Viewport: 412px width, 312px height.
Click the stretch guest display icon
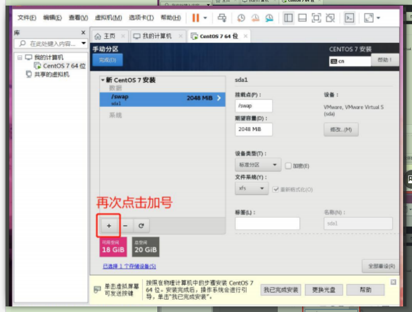[x=369, y=18]
